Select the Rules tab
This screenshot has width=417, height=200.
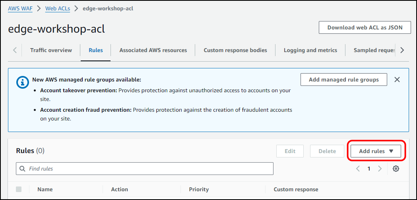[96, 50]
